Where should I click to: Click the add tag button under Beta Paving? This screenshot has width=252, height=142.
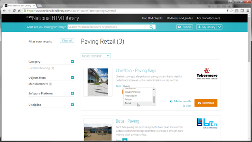[x=125, y=140]
